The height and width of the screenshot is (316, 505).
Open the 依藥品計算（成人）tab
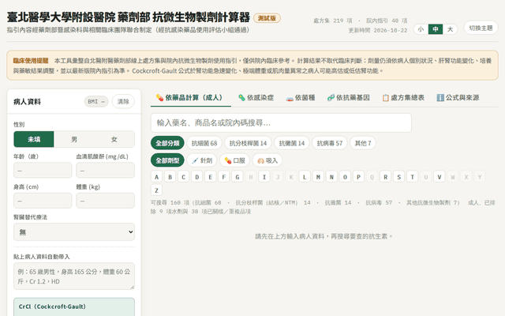[191, 98]
